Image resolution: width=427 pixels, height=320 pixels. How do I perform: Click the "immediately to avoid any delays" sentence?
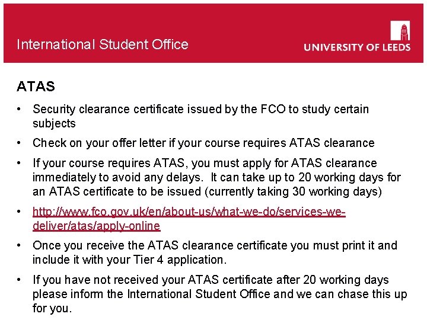(116, 177)
